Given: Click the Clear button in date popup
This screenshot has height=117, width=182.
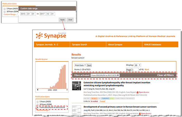Looking at the screenshot, I should point(70,20).
